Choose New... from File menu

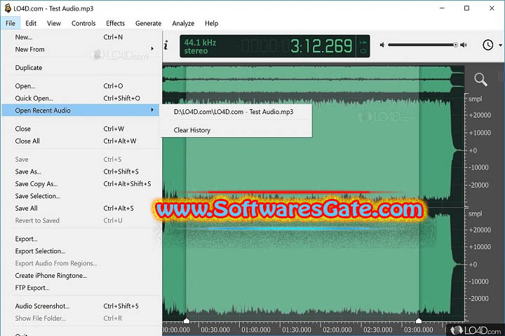(x=81, y=37)
